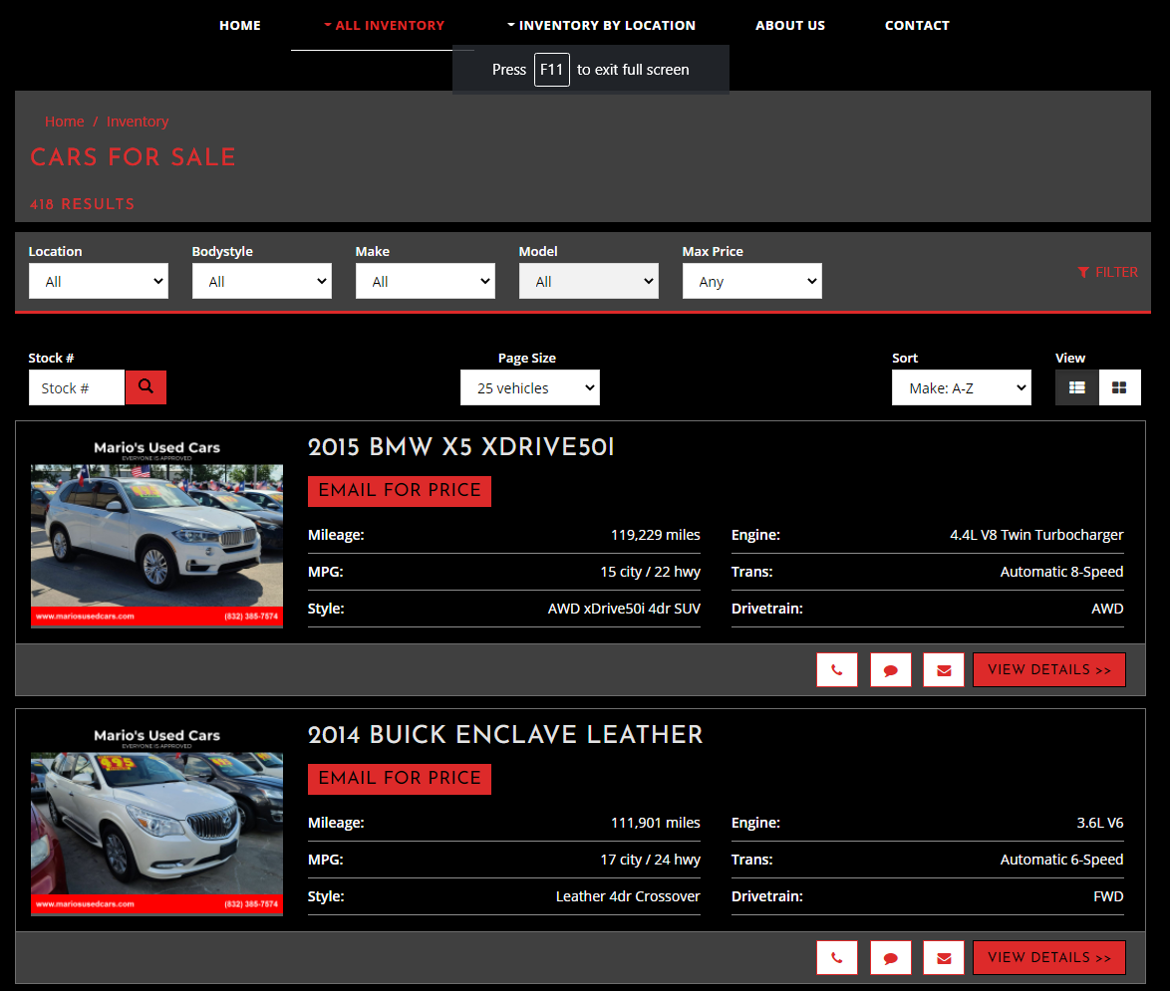Switch to grid view icon

coord(1119,387)
